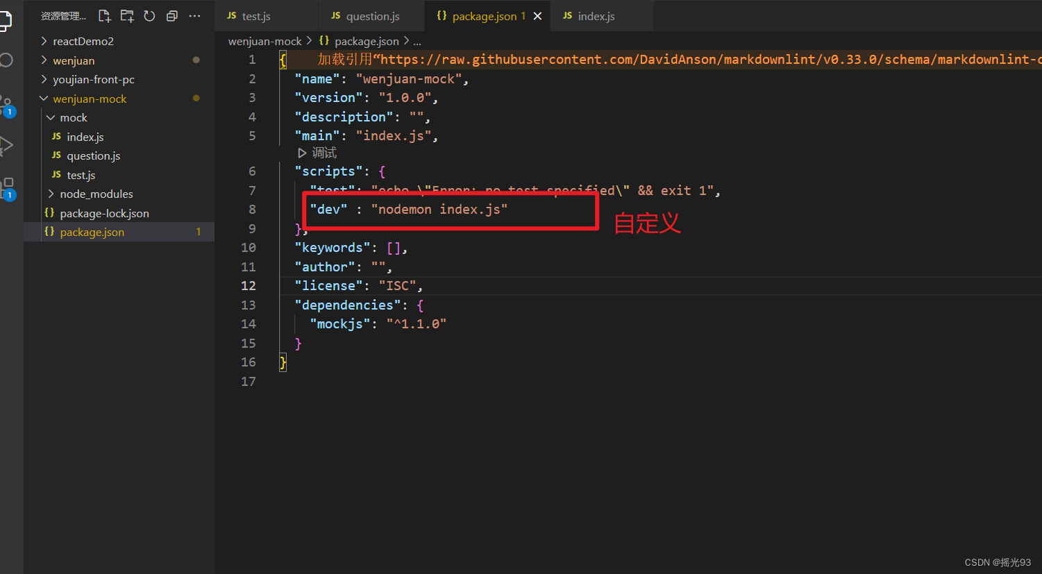Open Extensions view in activity bar
Viewport: 1042px width, 574px height.
(8, 188)
